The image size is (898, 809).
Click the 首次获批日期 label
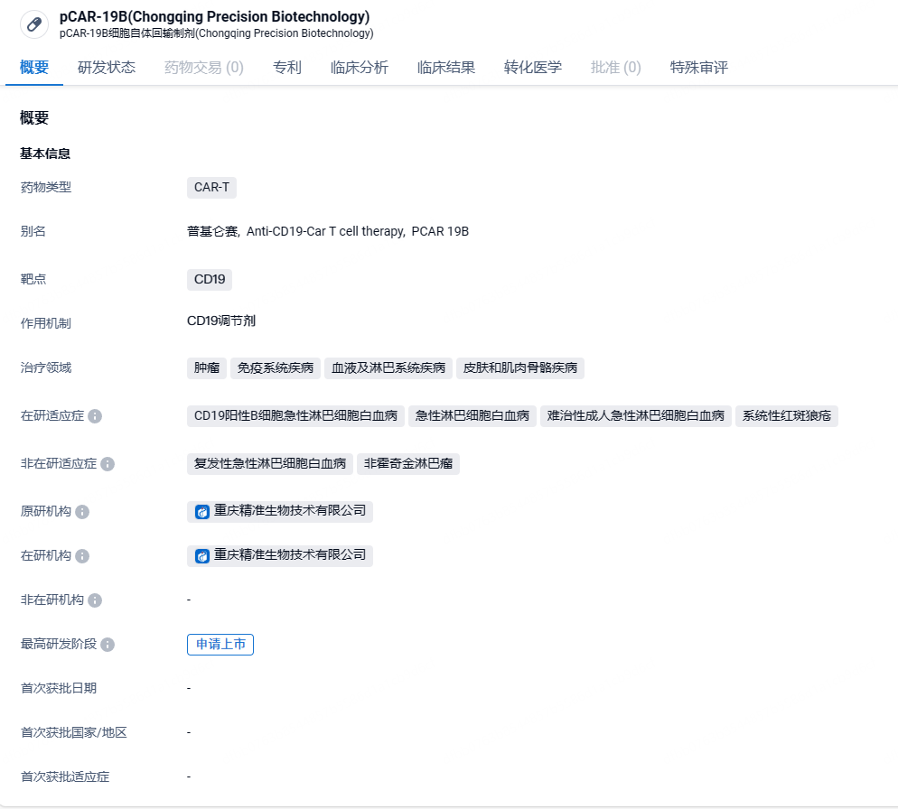coord(59,689)
